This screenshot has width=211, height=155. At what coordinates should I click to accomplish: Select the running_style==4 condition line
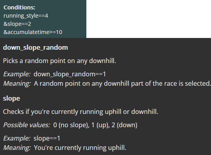(26, 16)
